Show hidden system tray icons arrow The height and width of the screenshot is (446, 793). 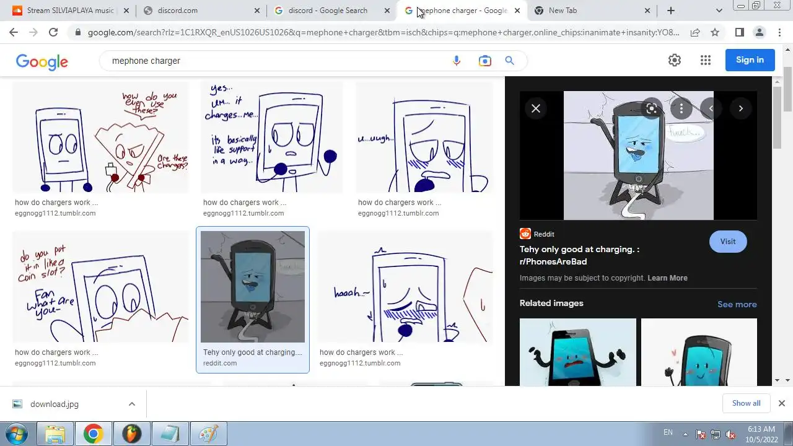click(x=685, y=434)
